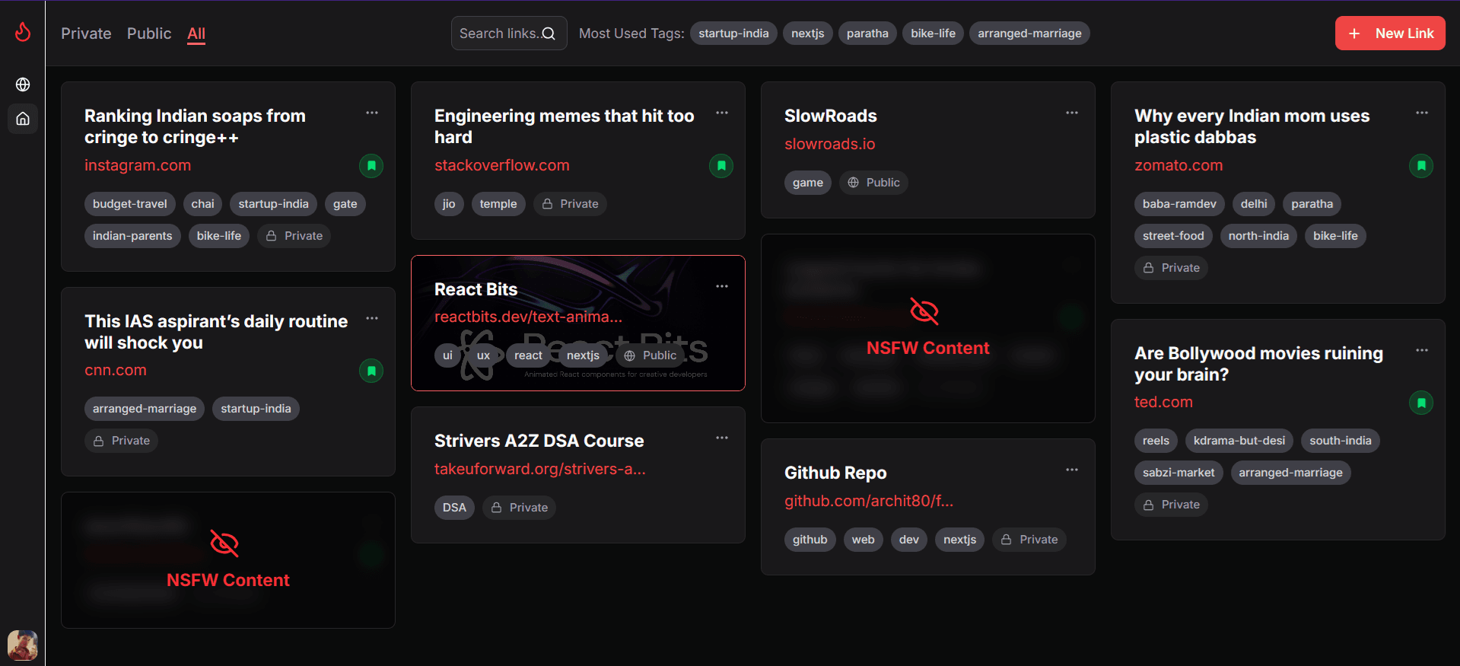Click the Public badge on SlowRoads card

point(874,183)
